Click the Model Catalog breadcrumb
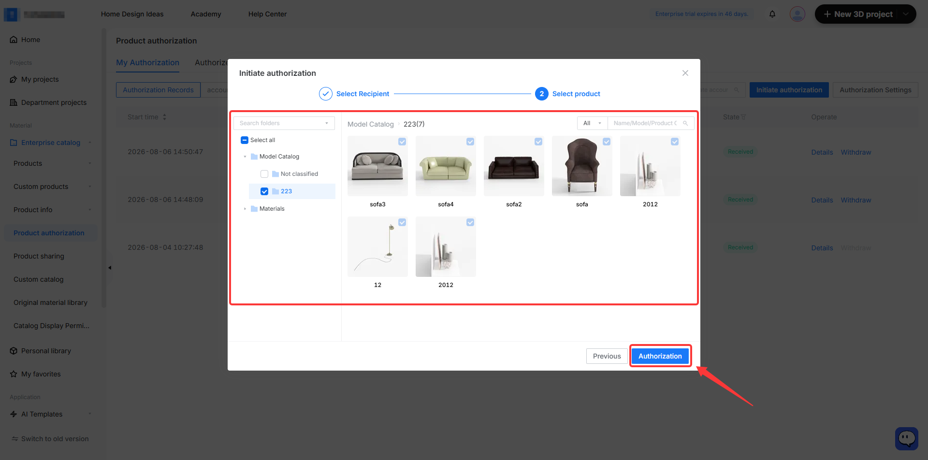The image size is (928, 460). pos(371,124)
